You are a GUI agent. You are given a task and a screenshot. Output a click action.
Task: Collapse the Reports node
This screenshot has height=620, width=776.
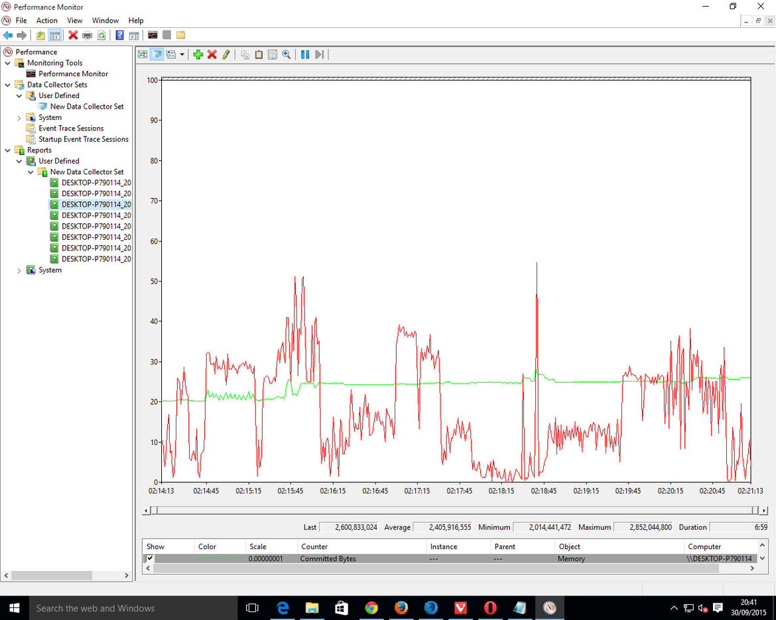click(x=7, y=150)
